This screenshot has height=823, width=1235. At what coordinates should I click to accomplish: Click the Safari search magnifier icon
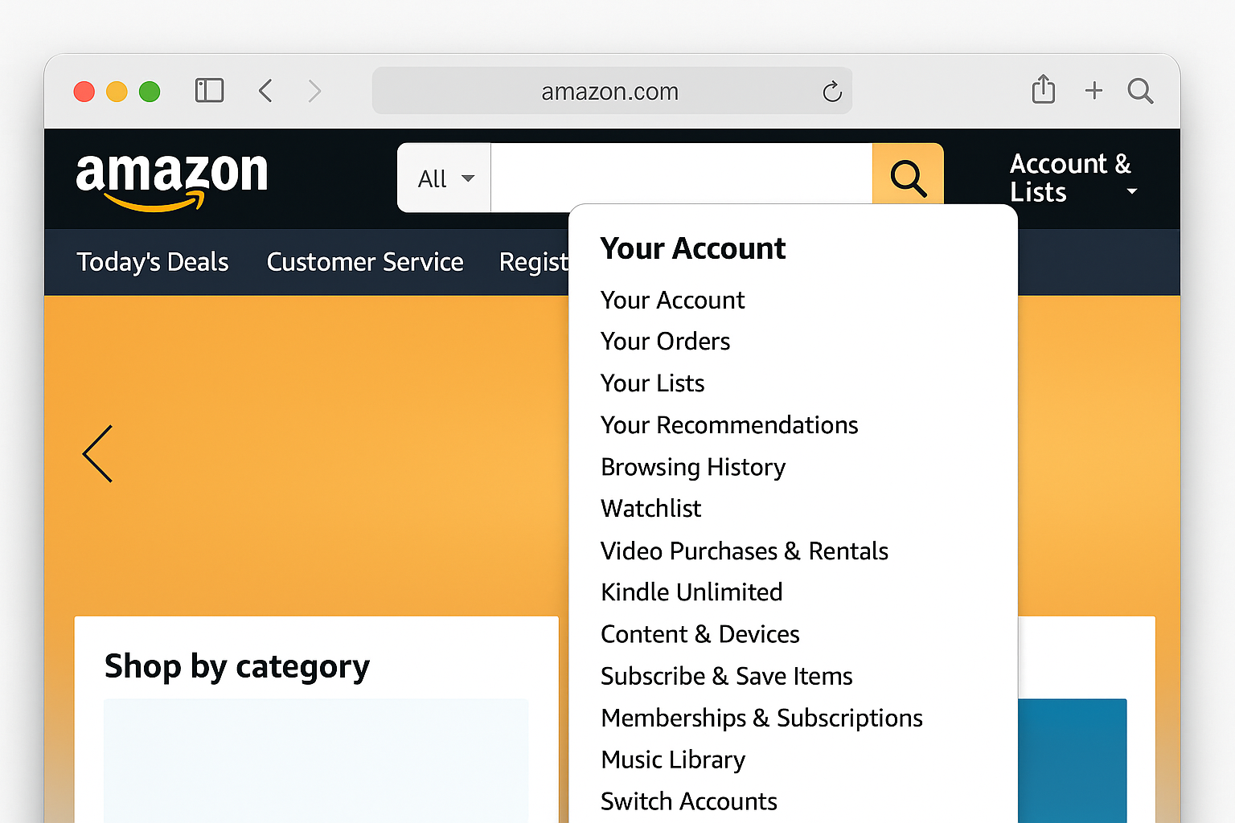[x=1140, y=91]
